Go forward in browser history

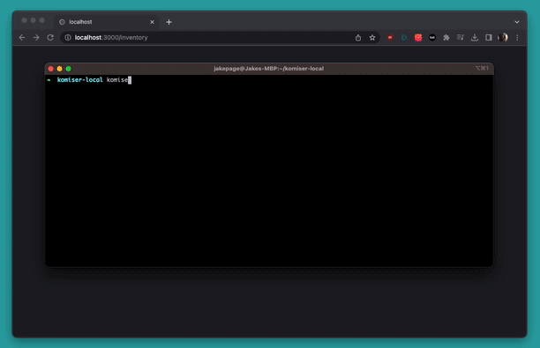[36, 38]
